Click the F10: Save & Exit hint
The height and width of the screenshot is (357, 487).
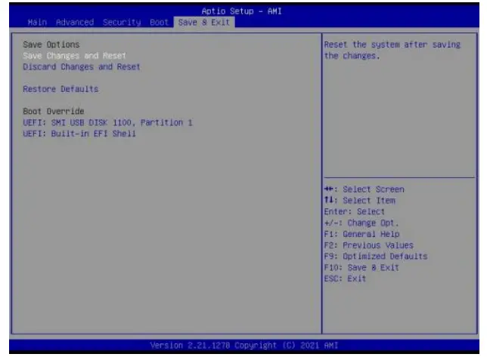[361, 267]
